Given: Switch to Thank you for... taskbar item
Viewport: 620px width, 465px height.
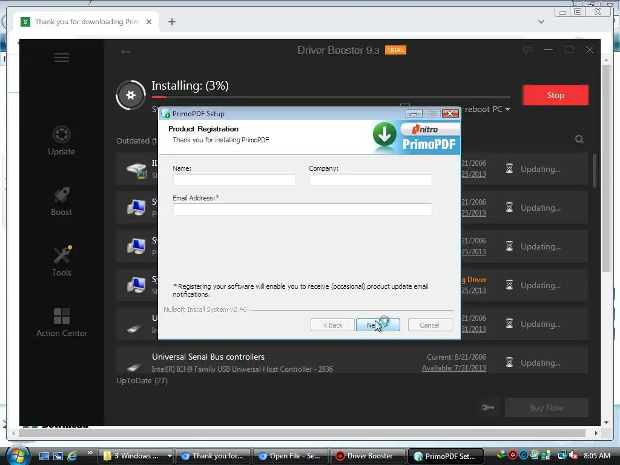Looking at the screenshot, I should 213,456.
